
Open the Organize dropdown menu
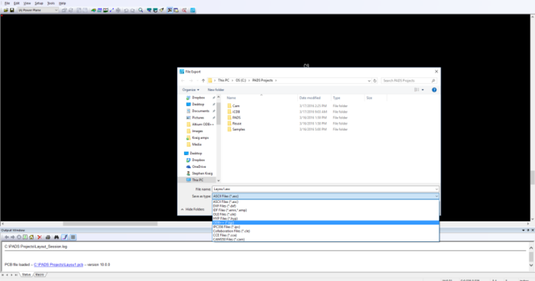point(191,89)
